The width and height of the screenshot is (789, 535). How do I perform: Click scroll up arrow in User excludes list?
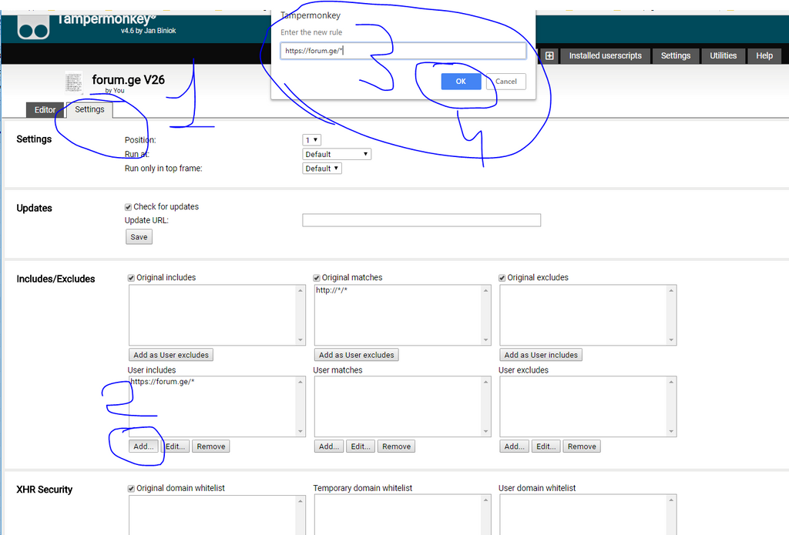click(671, 382)
